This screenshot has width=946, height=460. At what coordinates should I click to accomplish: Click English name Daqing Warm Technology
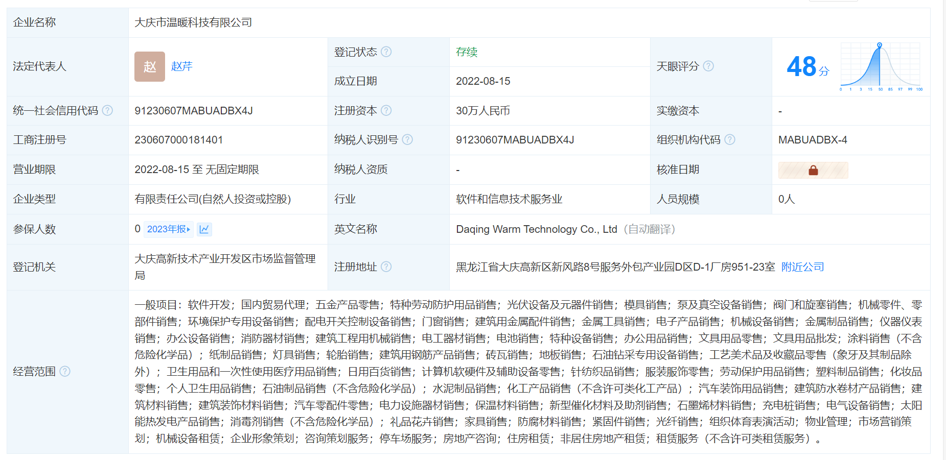(536, 229)
